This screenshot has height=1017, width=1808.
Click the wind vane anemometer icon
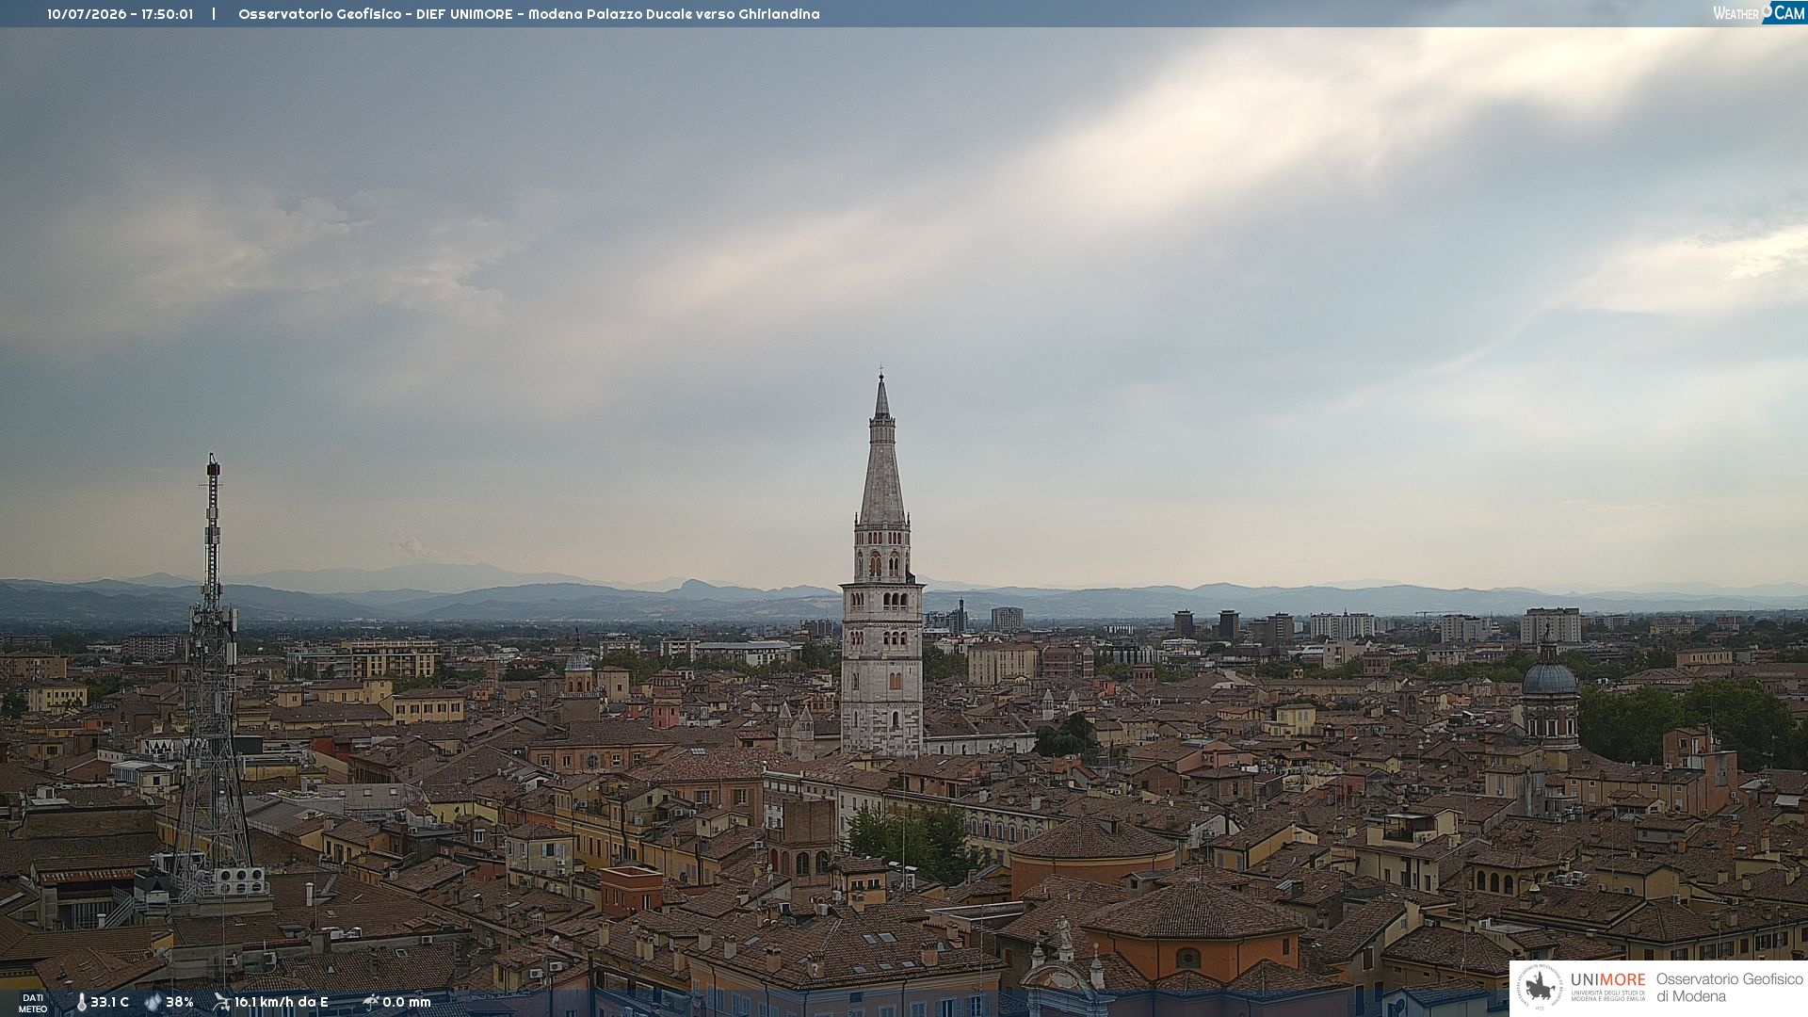point(221,1002)
